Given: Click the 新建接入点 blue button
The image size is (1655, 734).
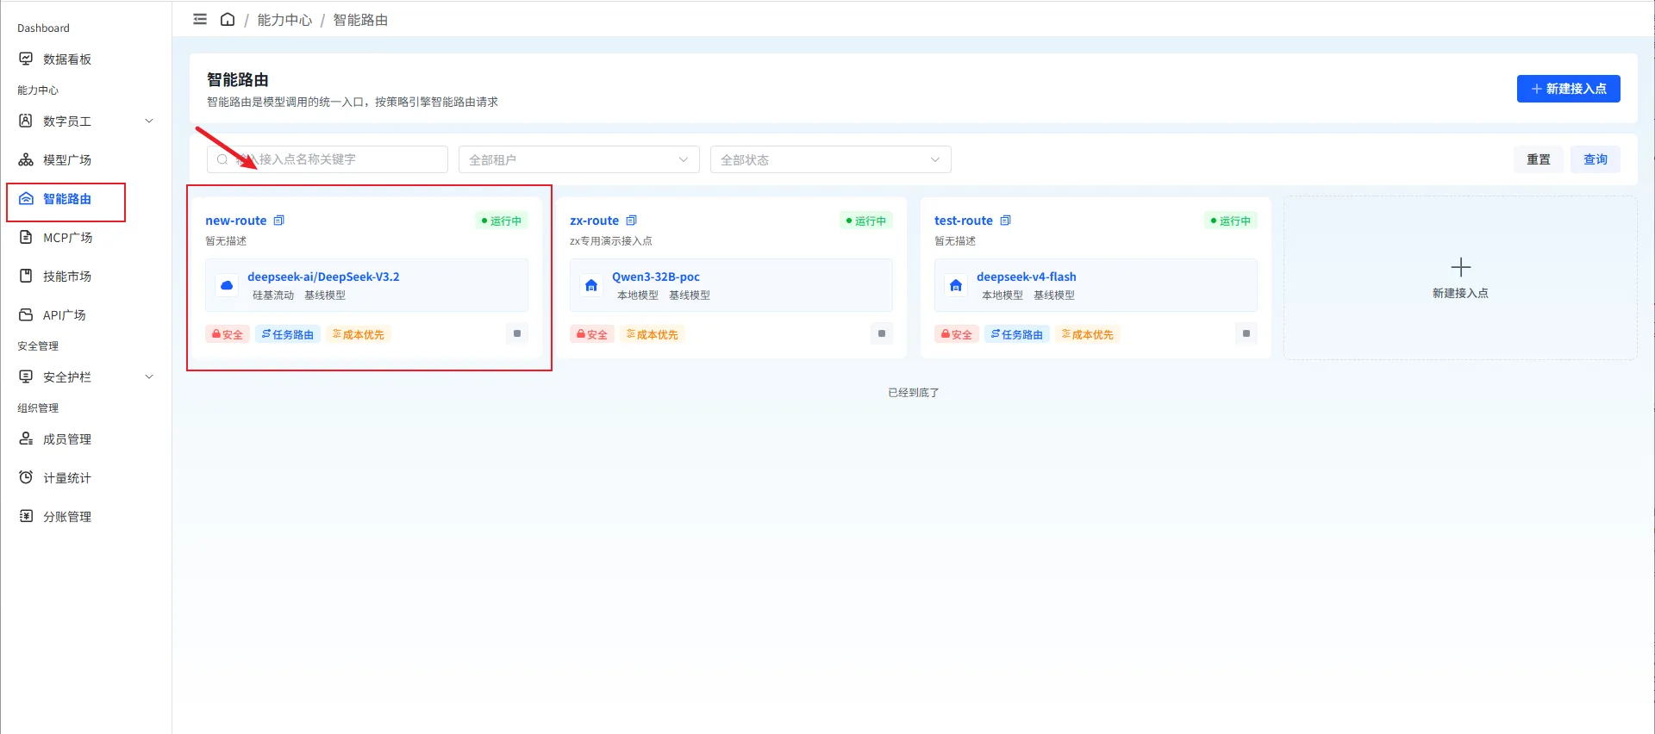Looking at the screenshot, I should 1568,89.
